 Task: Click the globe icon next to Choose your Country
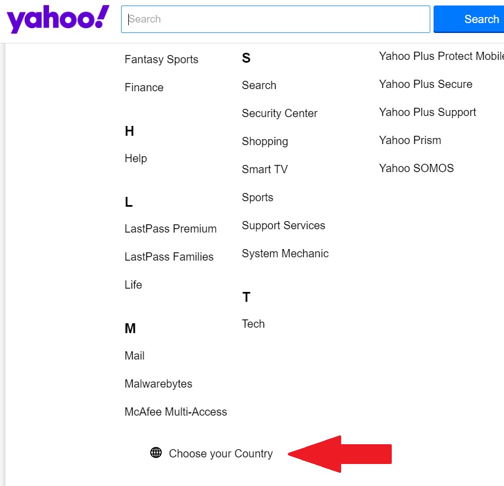point(156,452)
